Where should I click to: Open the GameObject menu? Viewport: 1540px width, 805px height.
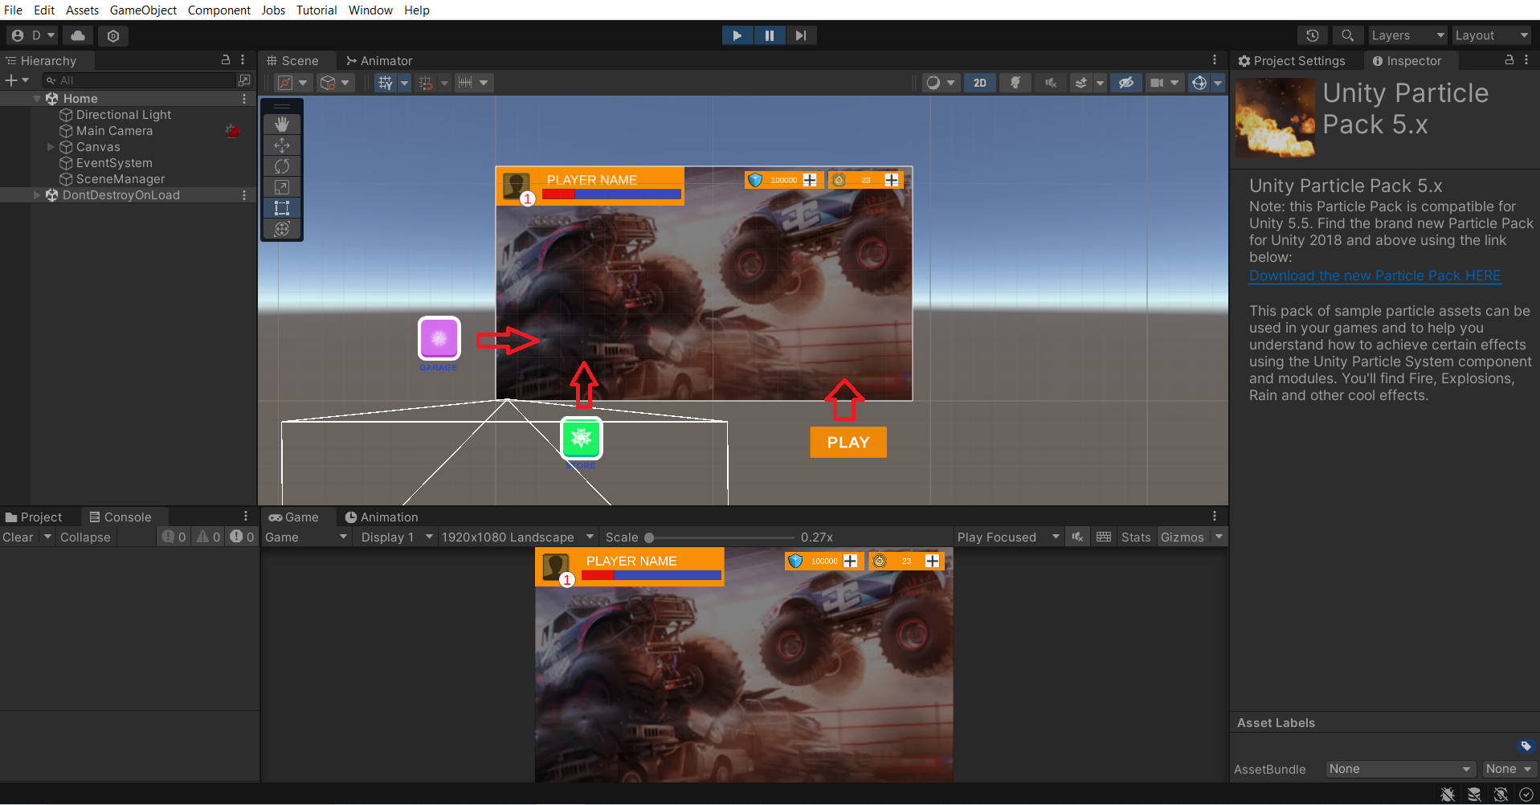(x=143, y=10)
